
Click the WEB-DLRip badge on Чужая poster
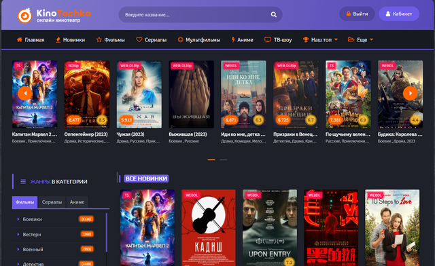tap(130, 66)
